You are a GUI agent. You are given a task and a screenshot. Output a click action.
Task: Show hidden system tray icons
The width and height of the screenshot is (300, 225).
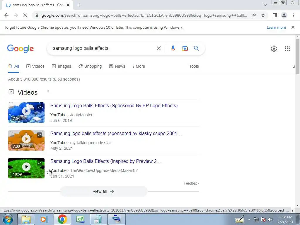pos(249,220)
